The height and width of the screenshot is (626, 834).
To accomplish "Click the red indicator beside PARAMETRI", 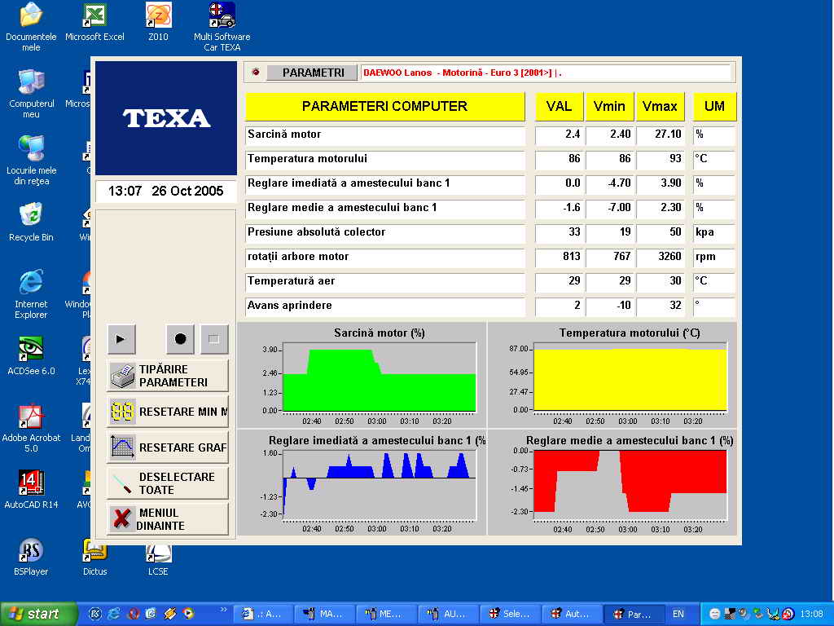I will coord(256,72).
